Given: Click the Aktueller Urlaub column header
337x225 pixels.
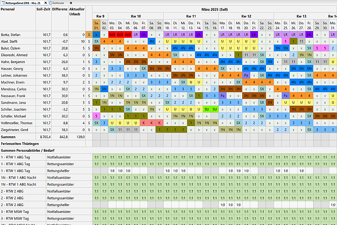Looking at the screenshot, I should tap(77, 11).
